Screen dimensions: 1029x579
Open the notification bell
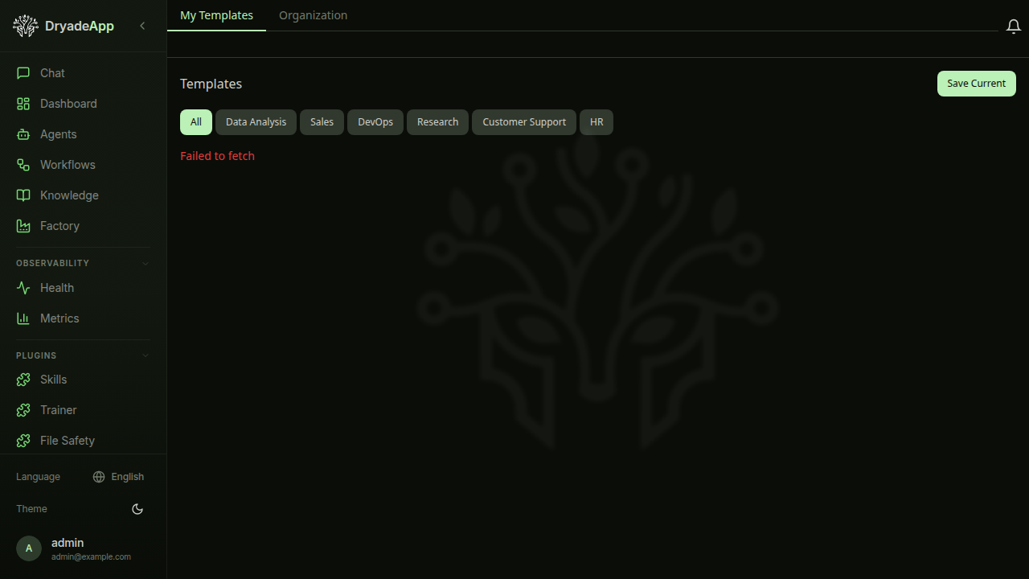click(1013, 26)
